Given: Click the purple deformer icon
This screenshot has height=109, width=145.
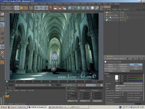Looking at the screenshot, I should 88,8.
